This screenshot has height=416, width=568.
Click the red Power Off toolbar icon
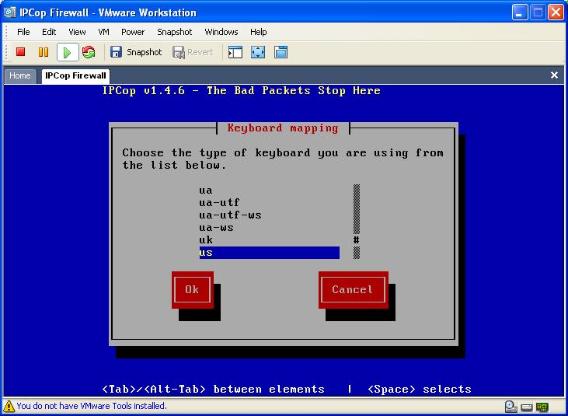21,52
